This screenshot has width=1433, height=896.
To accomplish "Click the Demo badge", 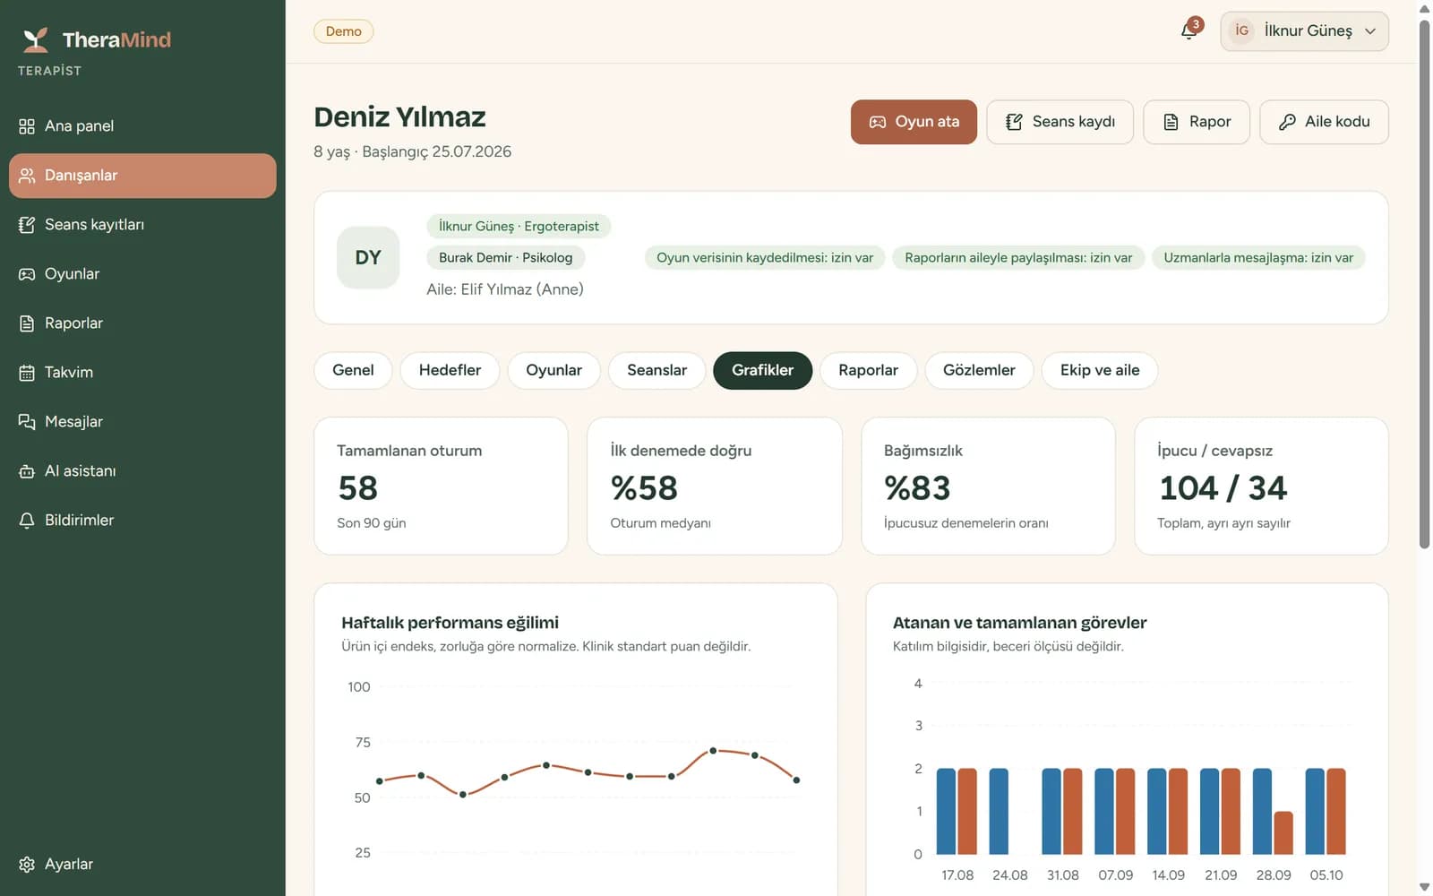I will point(343,31).
